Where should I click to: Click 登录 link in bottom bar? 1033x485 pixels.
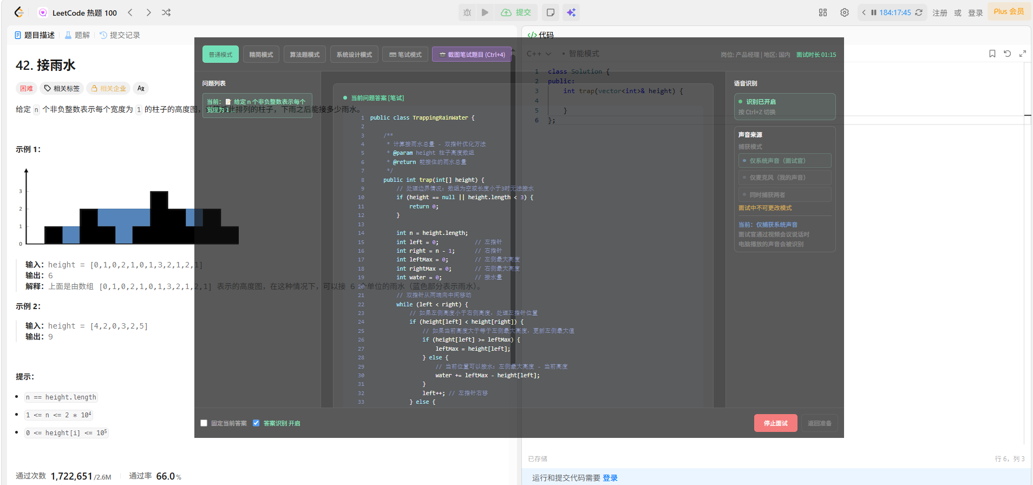[610, 478]
